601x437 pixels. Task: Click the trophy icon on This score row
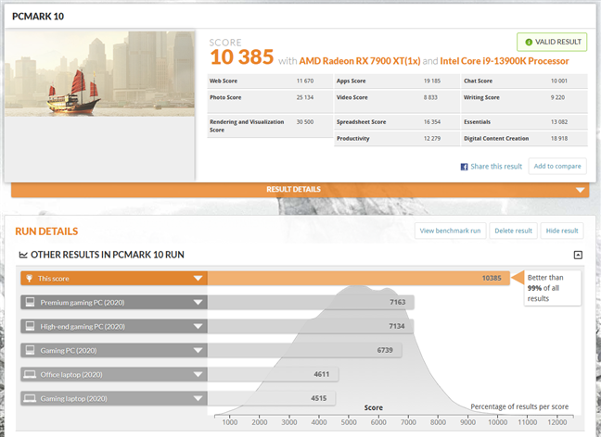[29, 278]
